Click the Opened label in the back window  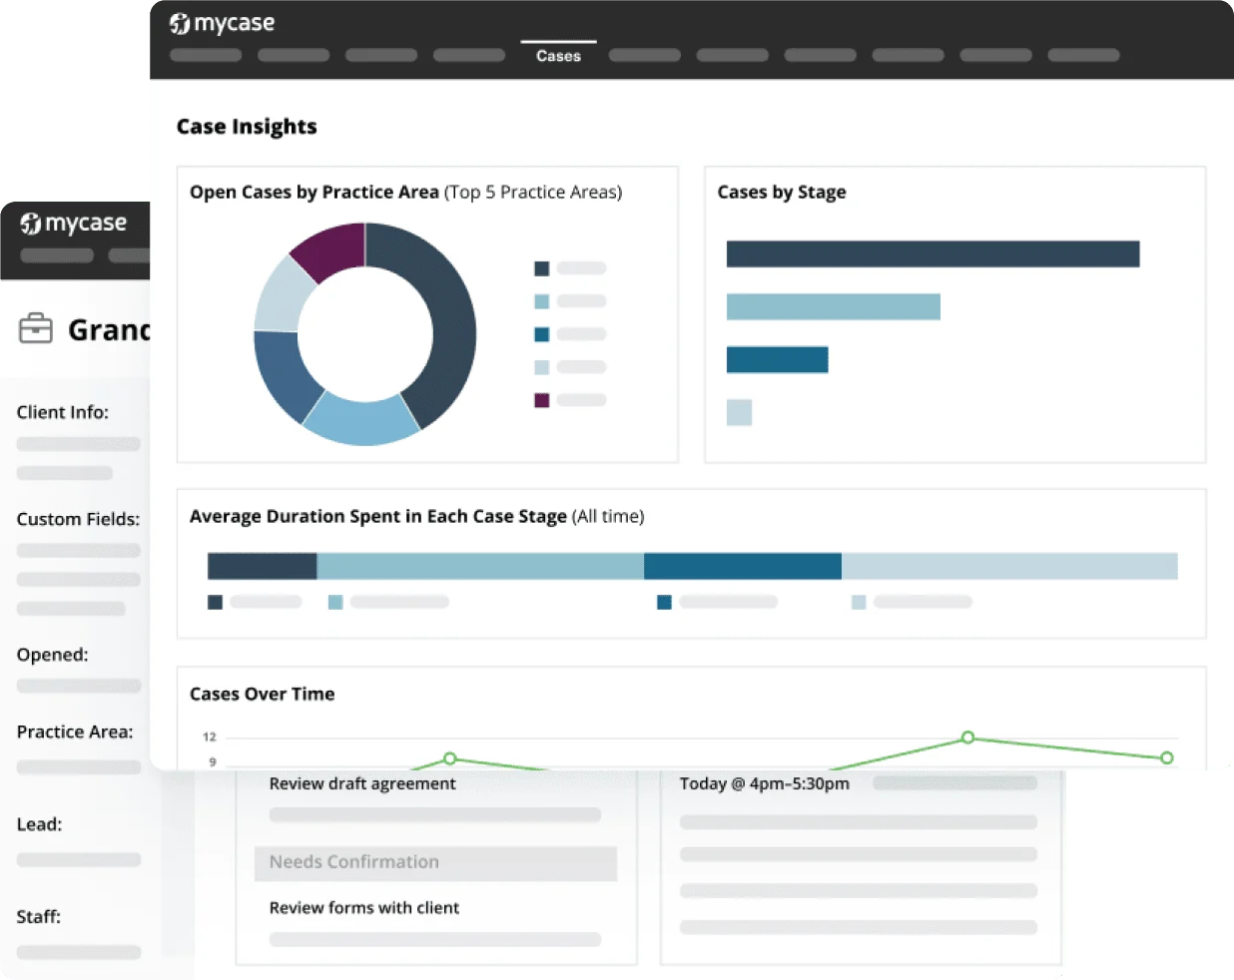point(52,655)
